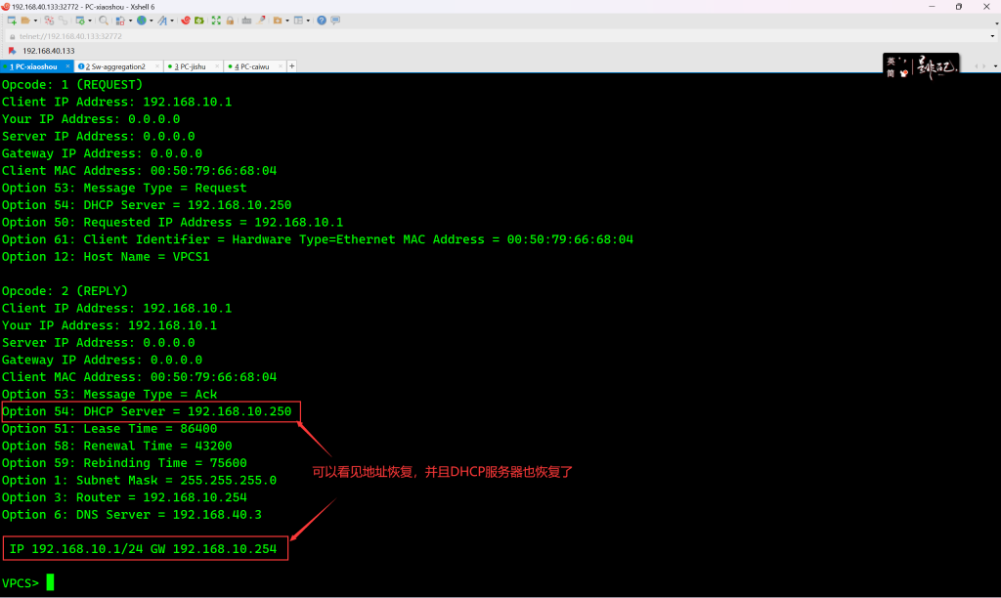Click the green Xagent icon
The height and width of the screenshot is (598, 1001).
click(x=198, y=21)
